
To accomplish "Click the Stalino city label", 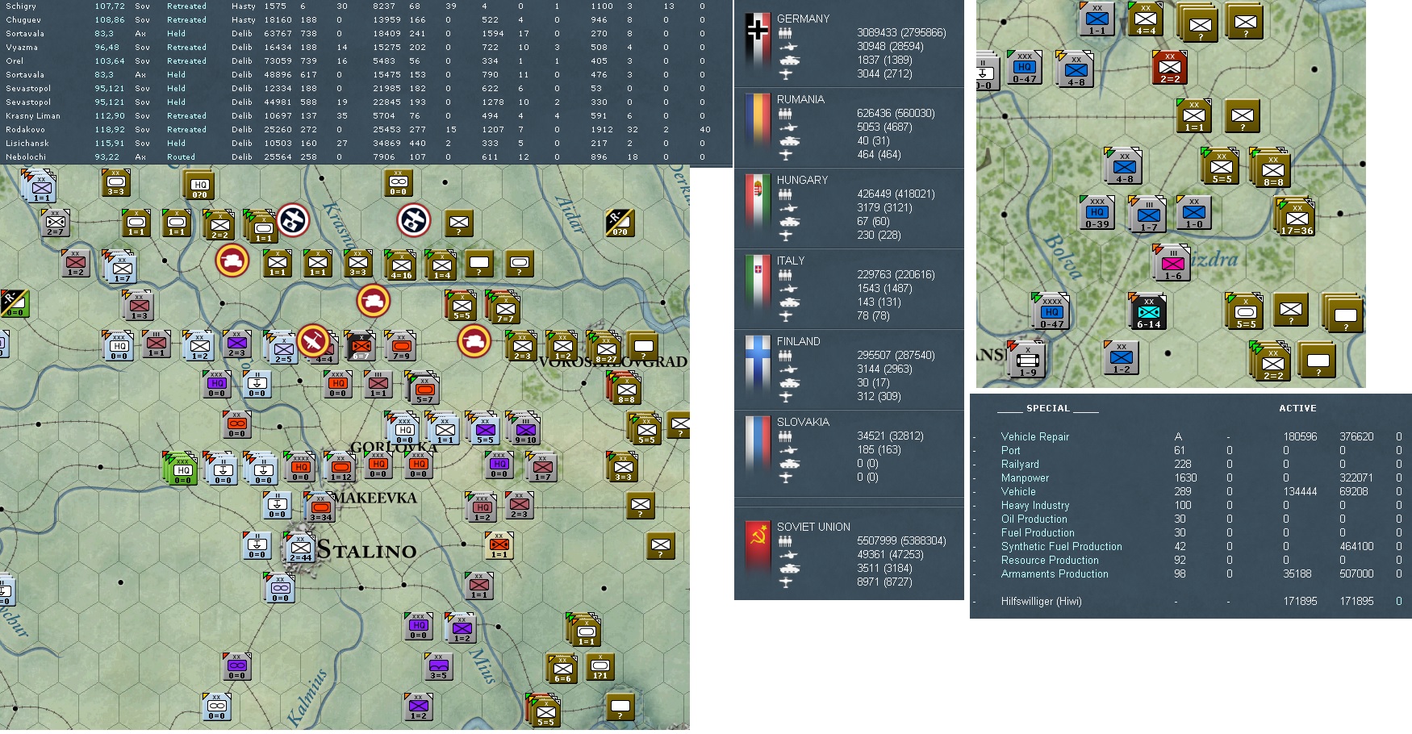I will pyautogui.click(x=366, y=550).
